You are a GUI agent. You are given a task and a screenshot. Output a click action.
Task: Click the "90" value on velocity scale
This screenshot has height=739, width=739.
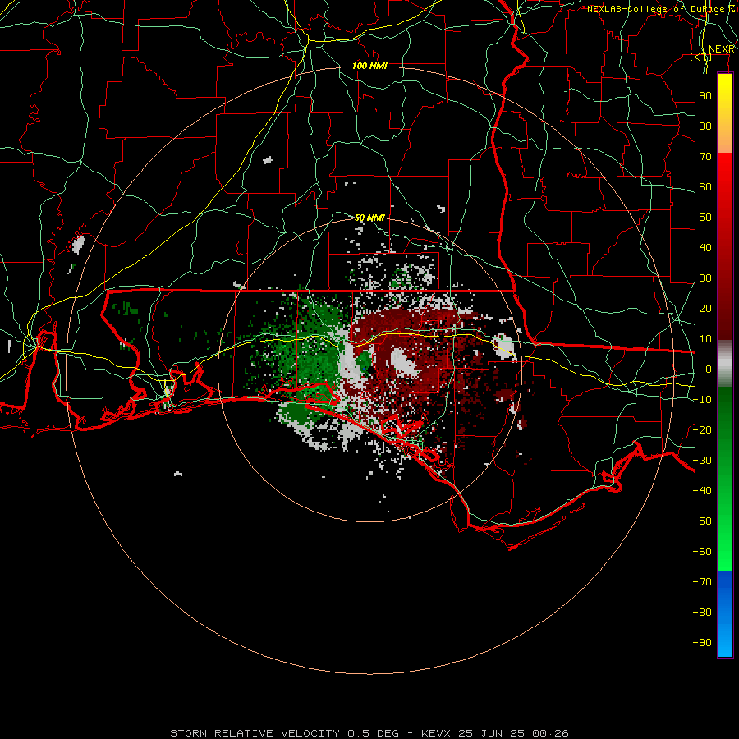pyautogui.click(x=705, y=96)
